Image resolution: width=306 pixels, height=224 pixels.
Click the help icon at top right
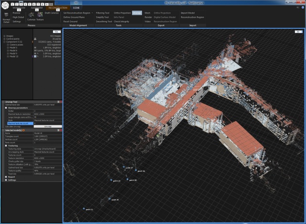point(303,8)
